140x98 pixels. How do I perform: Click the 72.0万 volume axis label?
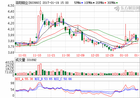pos(9,72)
